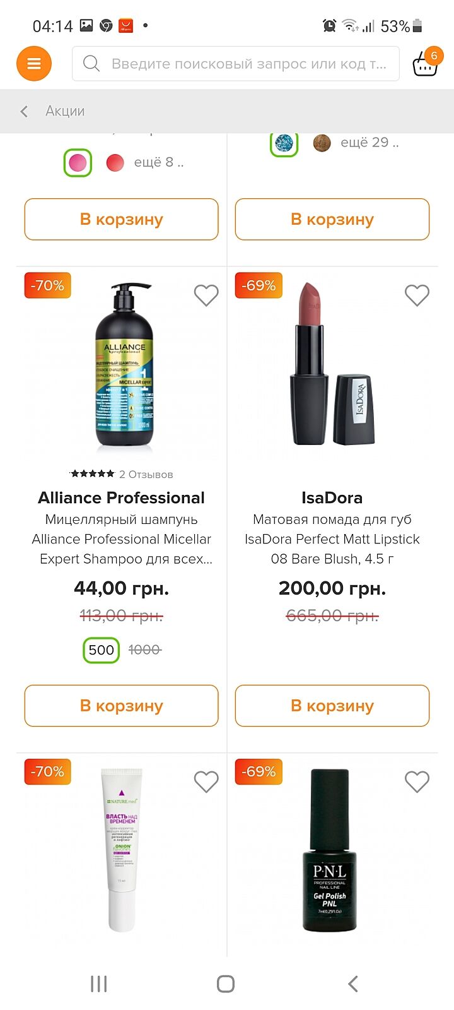Tap the search magnifier icon

91,64
